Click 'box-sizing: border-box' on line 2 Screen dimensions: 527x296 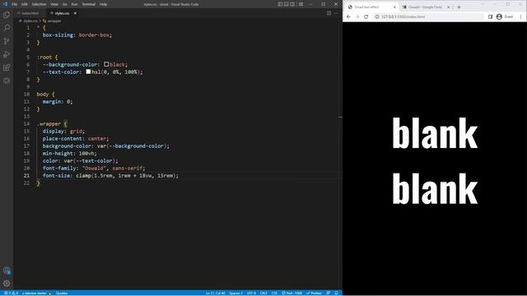(77, 35)
